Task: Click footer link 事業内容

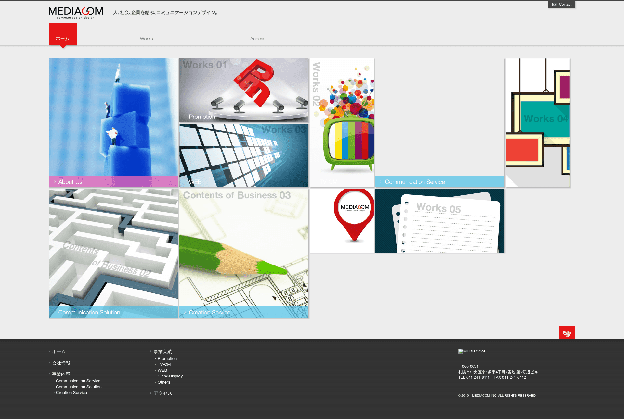Action: (61, 374)
